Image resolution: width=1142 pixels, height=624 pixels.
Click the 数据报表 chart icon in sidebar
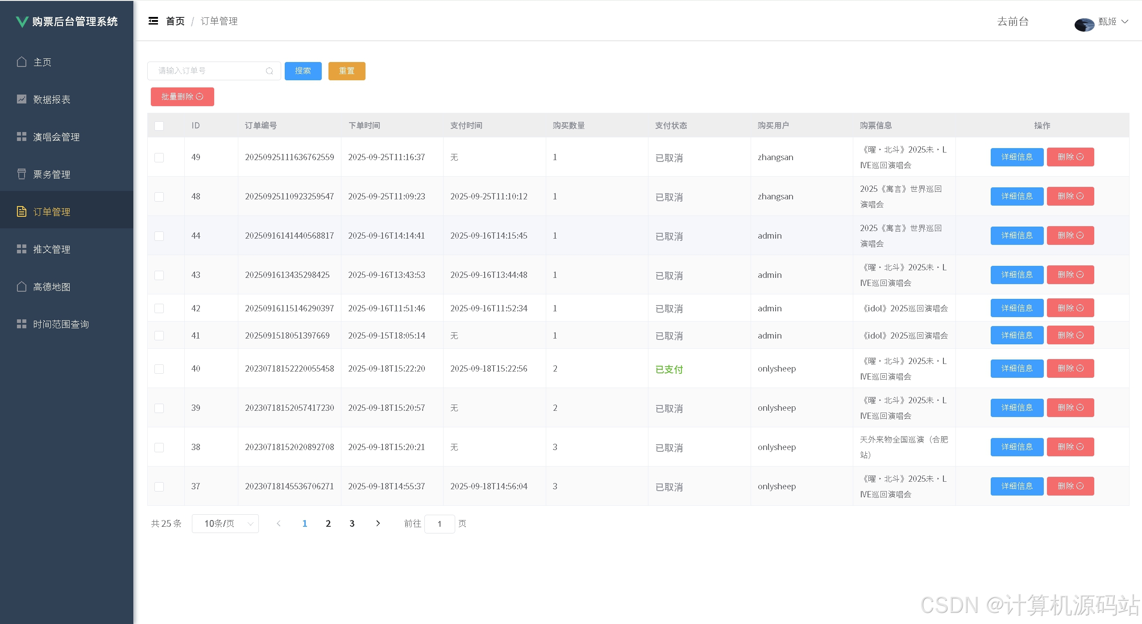pyautogui.click(x=21, y=99)
